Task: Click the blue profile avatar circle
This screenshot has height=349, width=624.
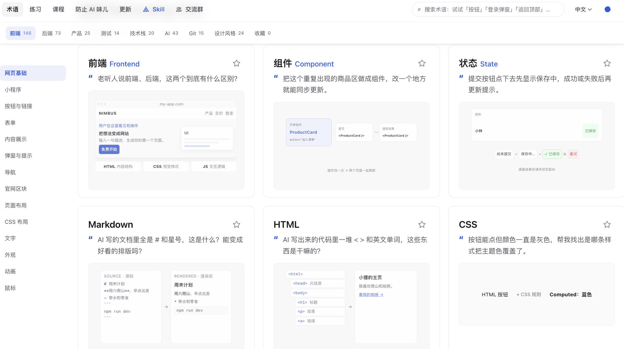Action: pyautogui.click(x=607, y=9)
